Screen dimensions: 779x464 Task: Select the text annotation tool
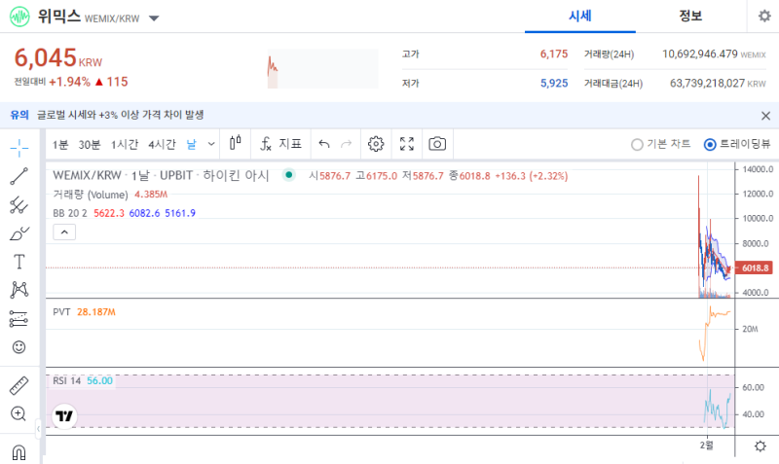point(19,262)
